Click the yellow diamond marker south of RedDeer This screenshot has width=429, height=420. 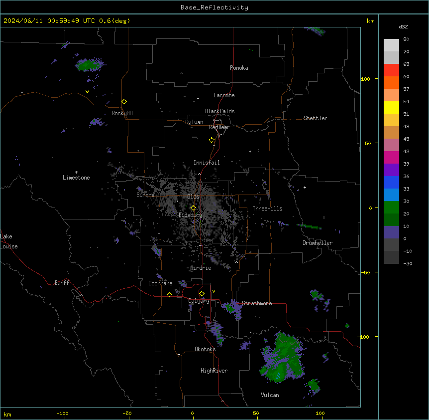tap(212, 140)
